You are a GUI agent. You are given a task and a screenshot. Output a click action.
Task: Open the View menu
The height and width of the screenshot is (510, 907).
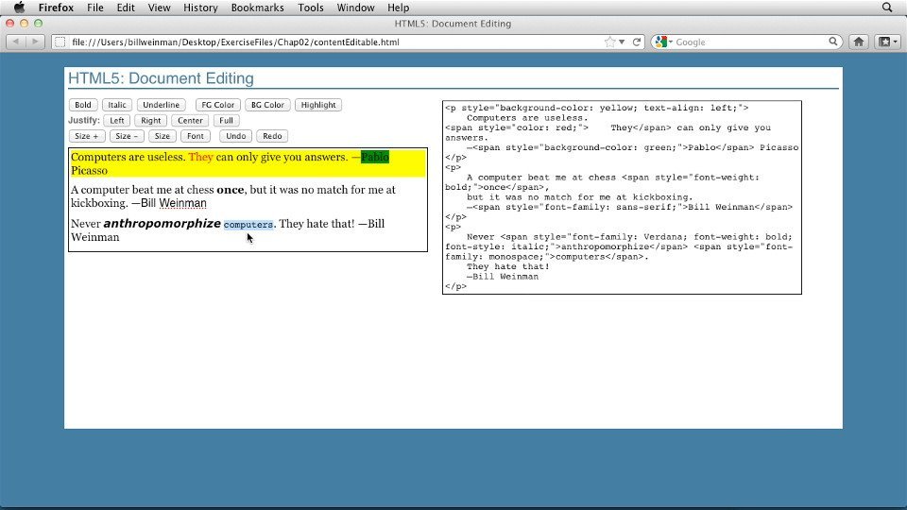(x=159, y=8)
